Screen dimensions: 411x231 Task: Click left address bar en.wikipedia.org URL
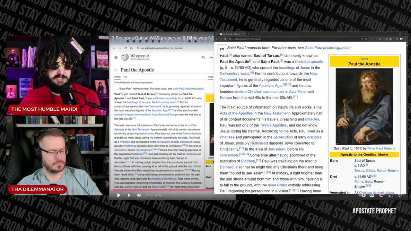(162, 48)
